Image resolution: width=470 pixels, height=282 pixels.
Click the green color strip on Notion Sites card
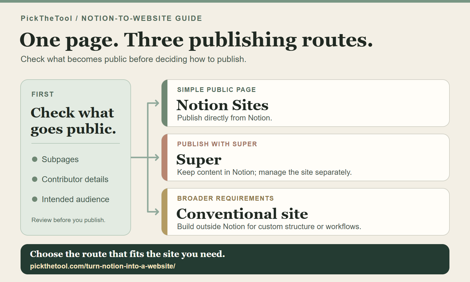164,103
